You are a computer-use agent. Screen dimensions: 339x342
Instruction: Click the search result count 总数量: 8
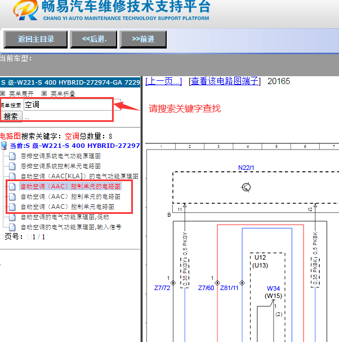pos(96,137)
